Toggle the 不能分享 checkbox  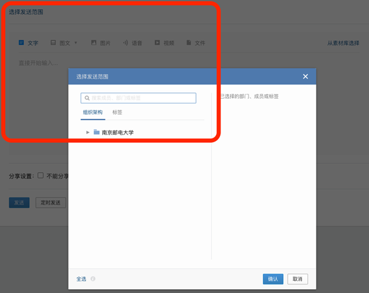click(x=40, y=175)
